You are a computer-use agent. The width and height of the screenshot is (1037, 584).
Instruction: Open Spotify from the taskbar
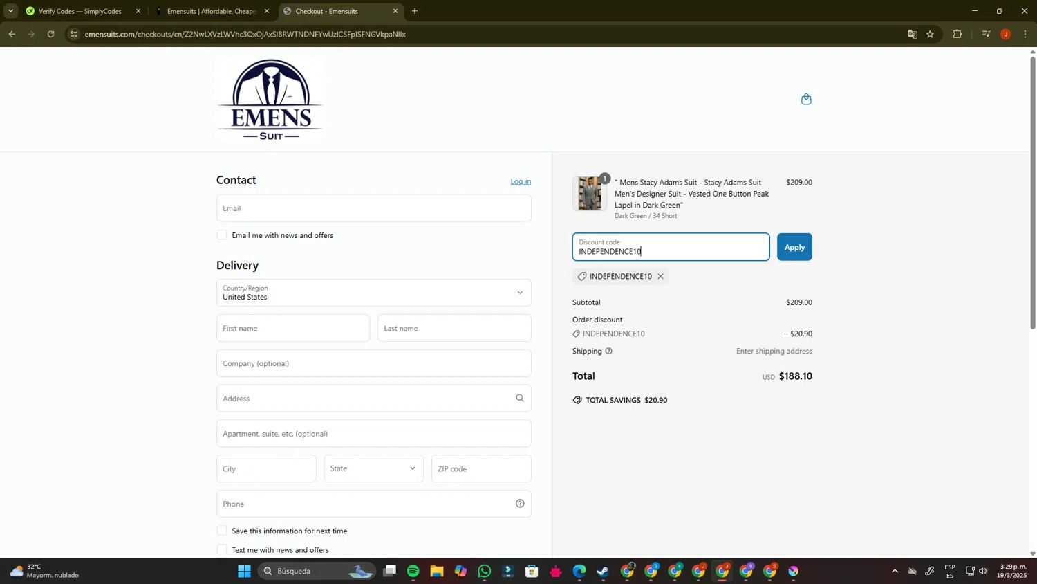413,571
